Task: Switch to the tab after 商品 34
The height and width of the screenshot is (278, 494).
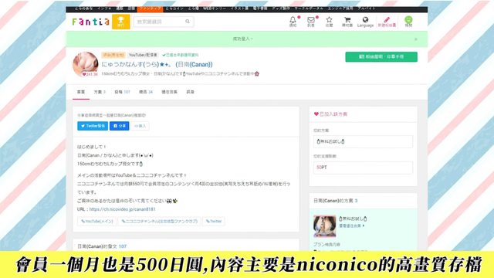Action: click(x=169, y=92)
